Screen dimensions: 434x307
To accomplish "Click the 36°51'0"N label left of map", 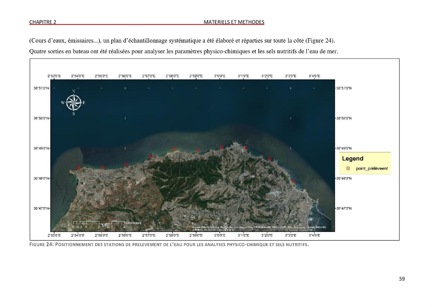I will (x=41, y=88).
